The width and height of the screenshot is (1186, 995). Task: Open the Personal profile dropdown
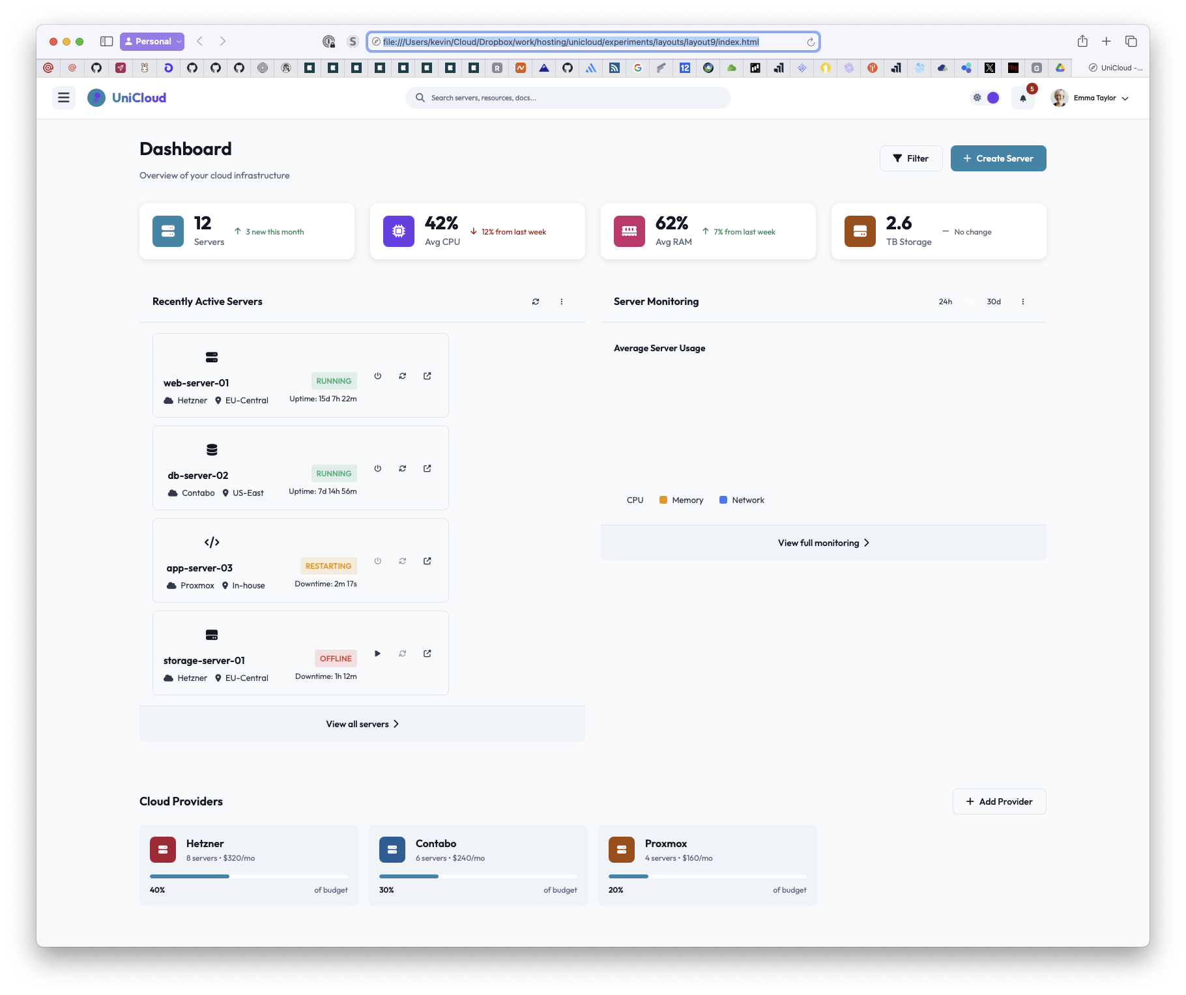point(152,42)
